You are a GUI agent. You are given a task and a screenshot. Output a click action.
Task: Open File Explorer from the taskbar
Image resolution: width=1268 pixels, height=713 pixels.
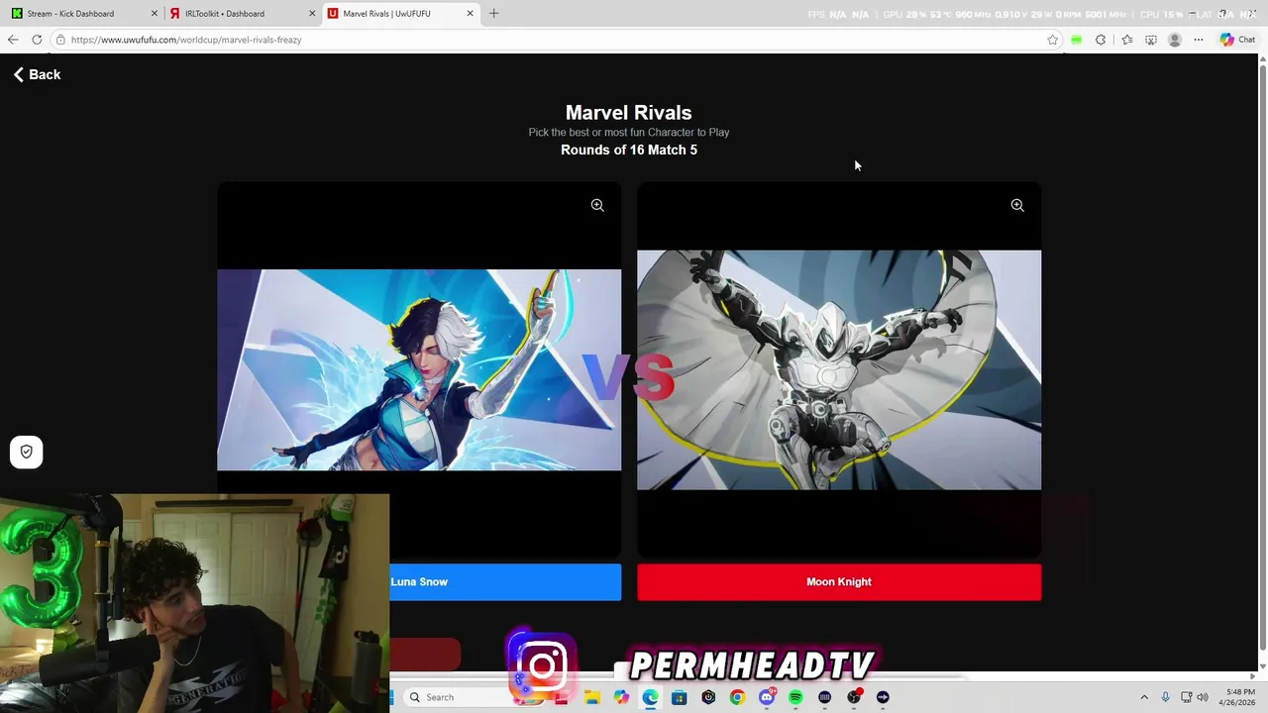[x=592, y=697]
